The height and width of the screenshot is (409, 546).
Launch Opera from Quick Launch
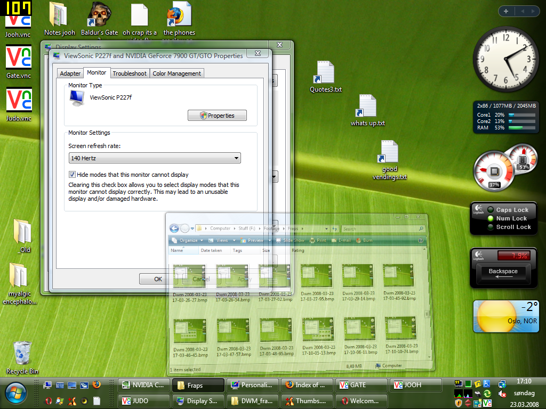[x=49, y=401]
